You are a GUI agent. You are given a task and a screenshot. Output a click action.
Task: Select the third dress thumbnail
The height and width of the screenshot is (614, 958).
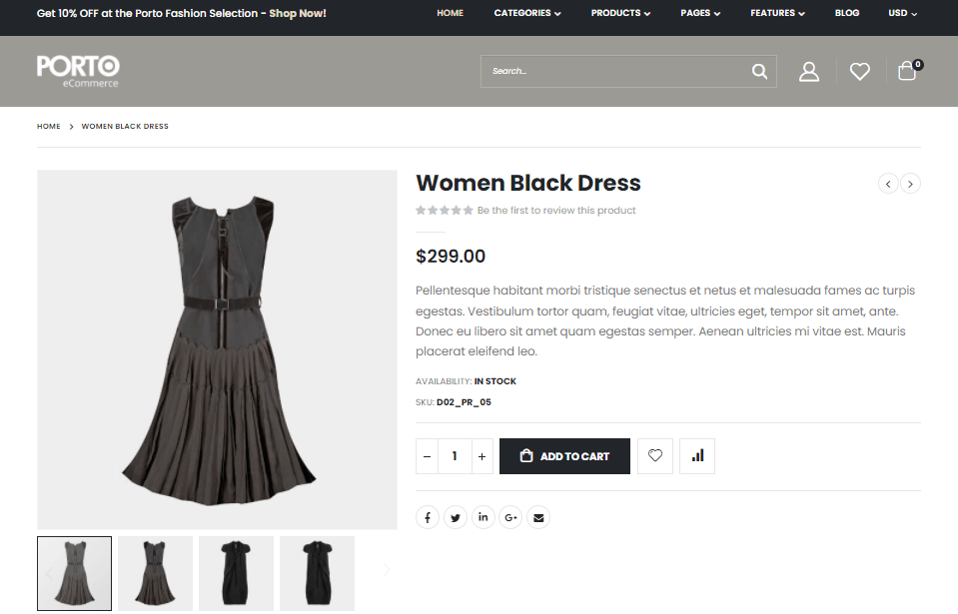pos(236,573)
